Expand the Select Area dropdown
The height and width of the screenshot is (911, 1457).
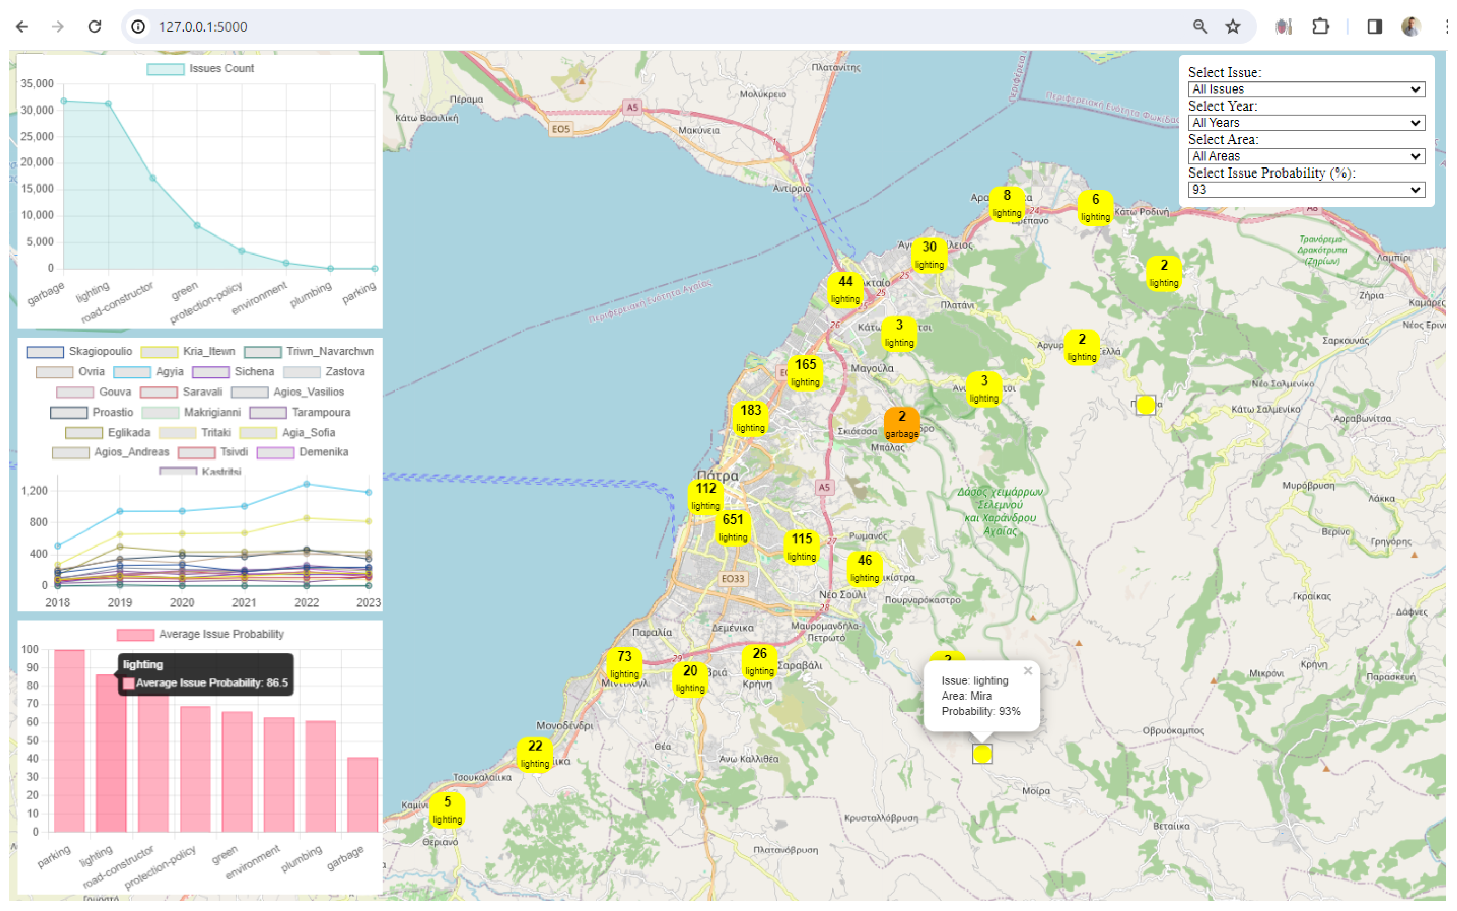point(1306,156)
